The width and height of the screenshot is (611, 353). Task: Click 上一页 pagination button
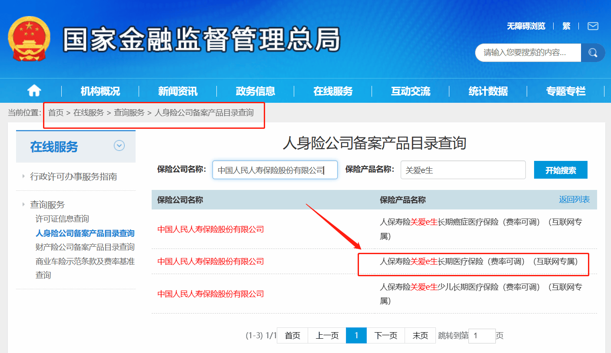[x=327, y=336]
